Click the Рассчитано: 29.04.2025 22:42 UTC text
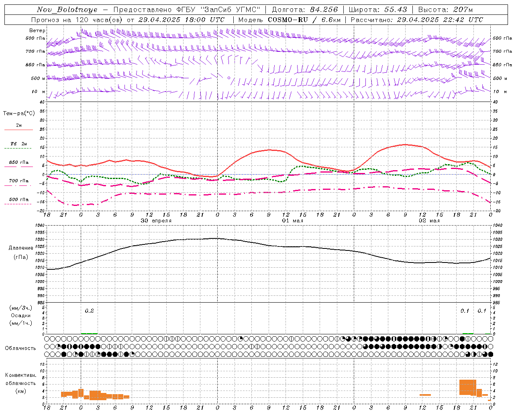 (417, 20)
